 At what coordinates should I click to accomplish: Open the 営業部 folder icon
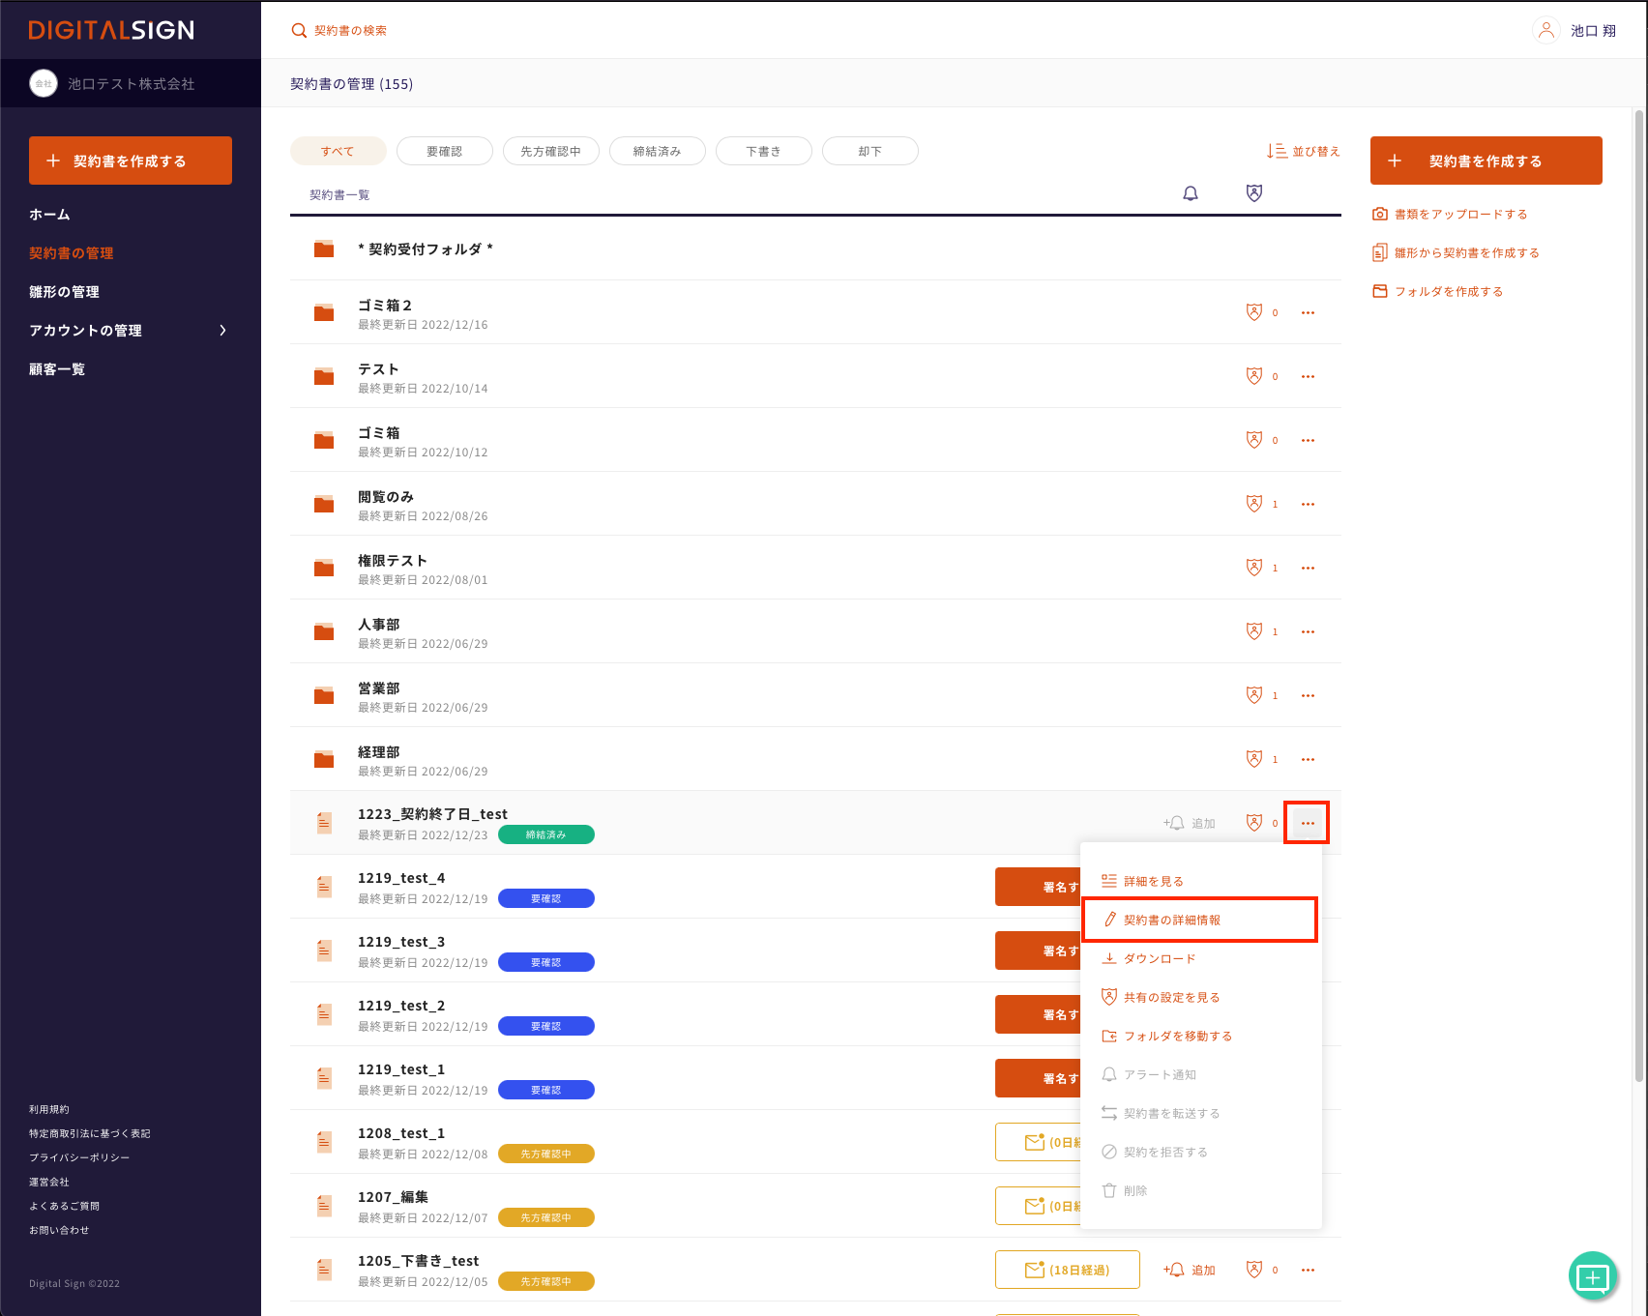click(x=324, y=695)
